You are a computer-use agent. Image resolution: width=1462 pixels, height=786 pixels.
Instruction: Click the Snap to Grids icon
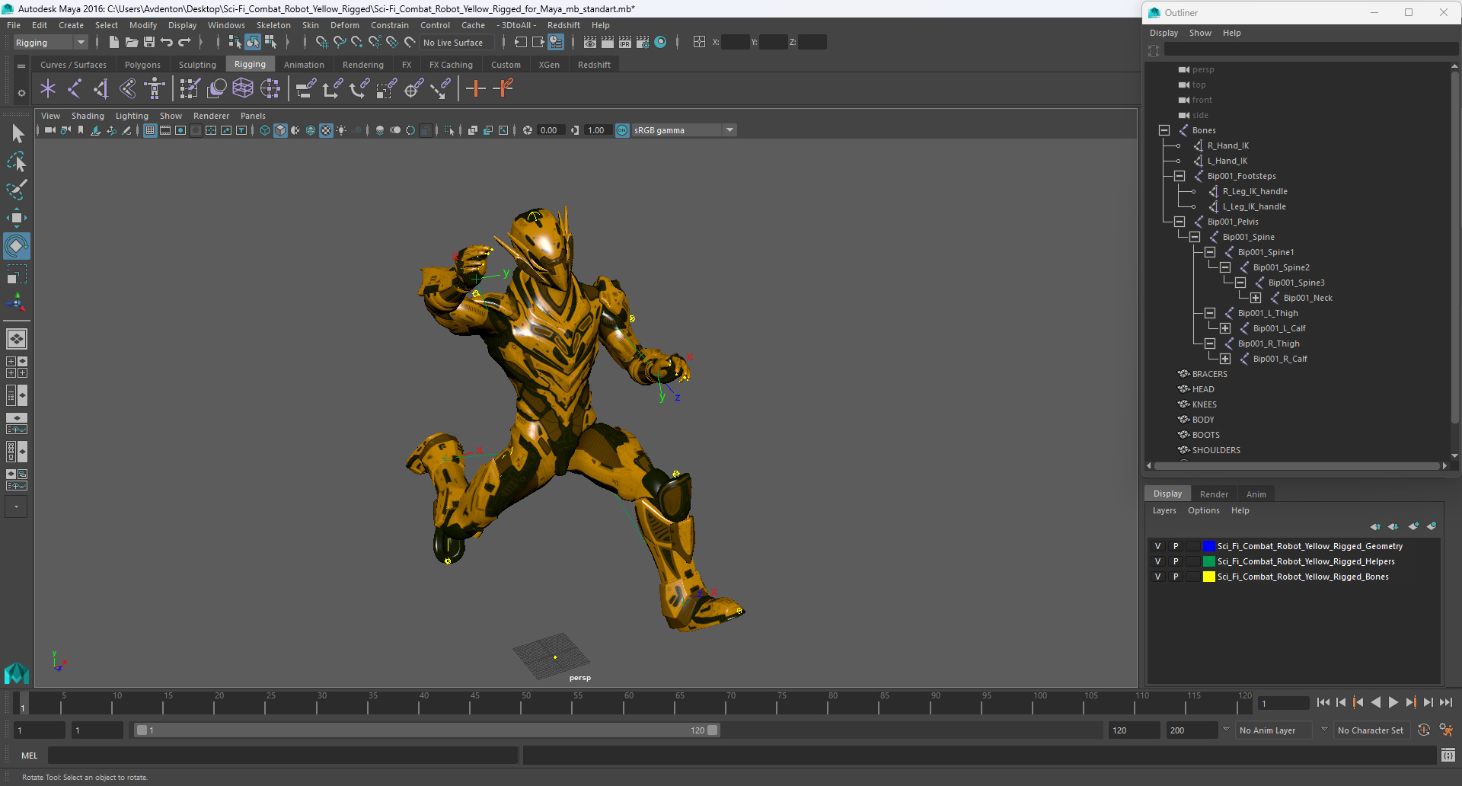coord(321,43)
